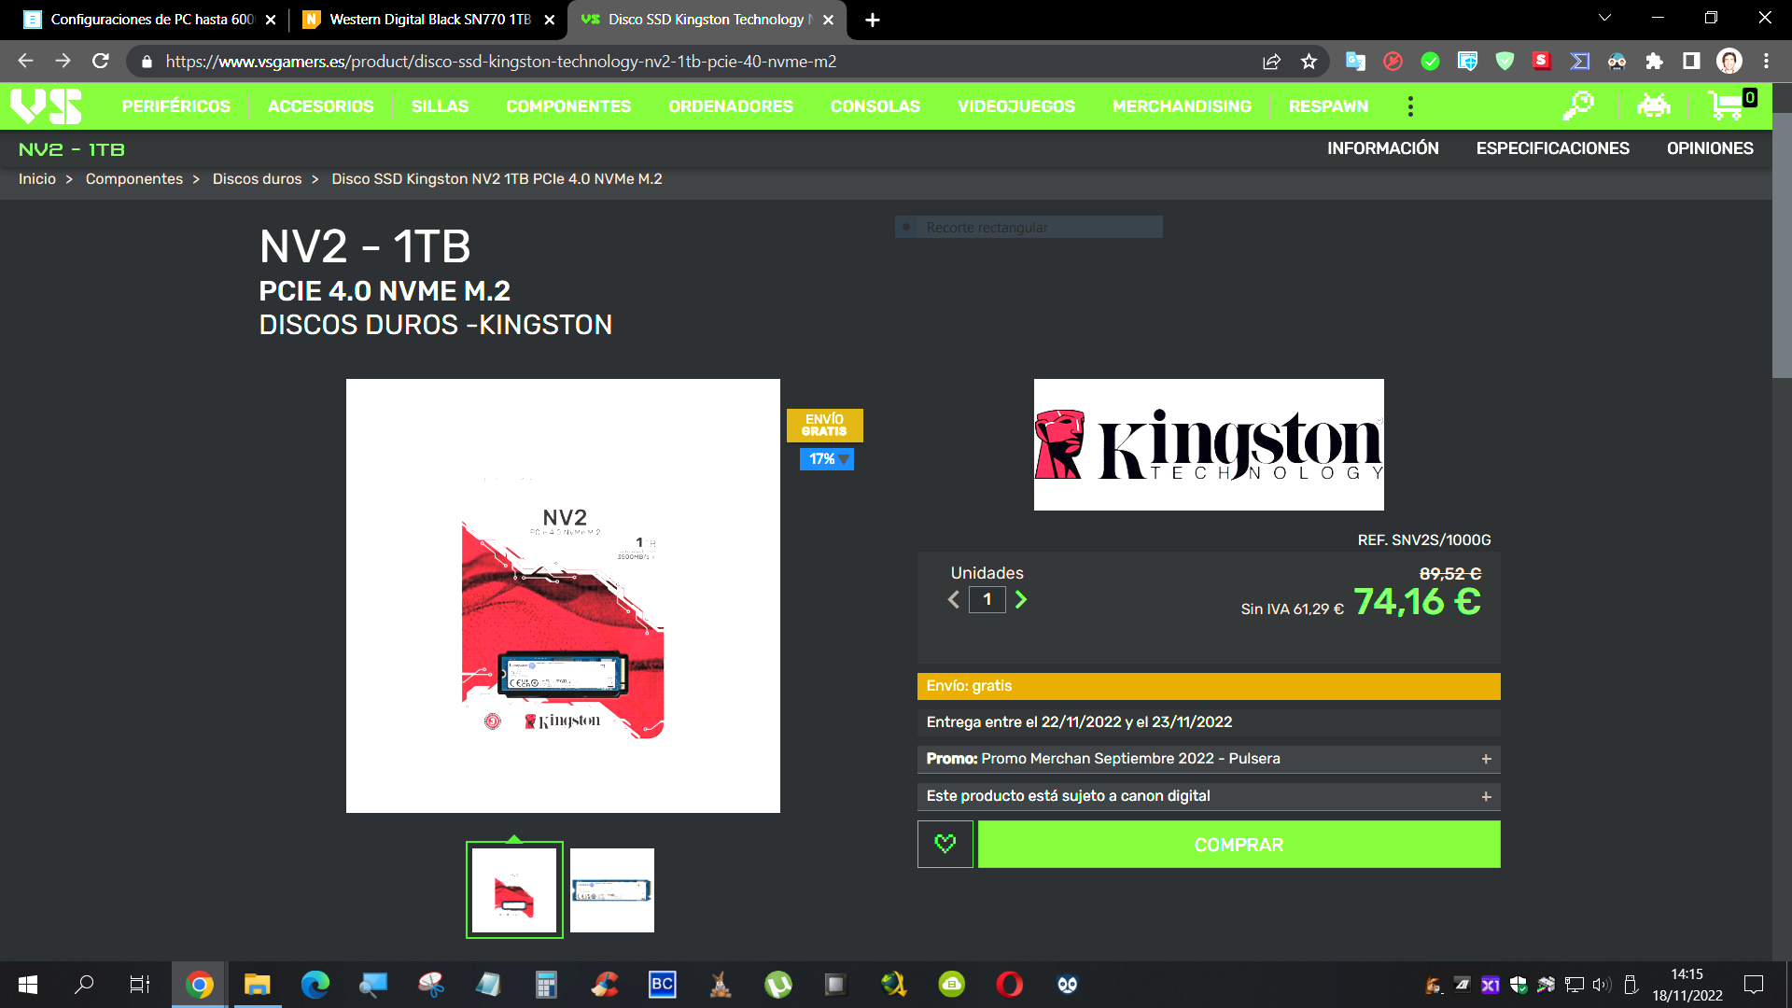Select the second SSD thumbnail image
The image size is (1792, 1008).
pos(612,889)
